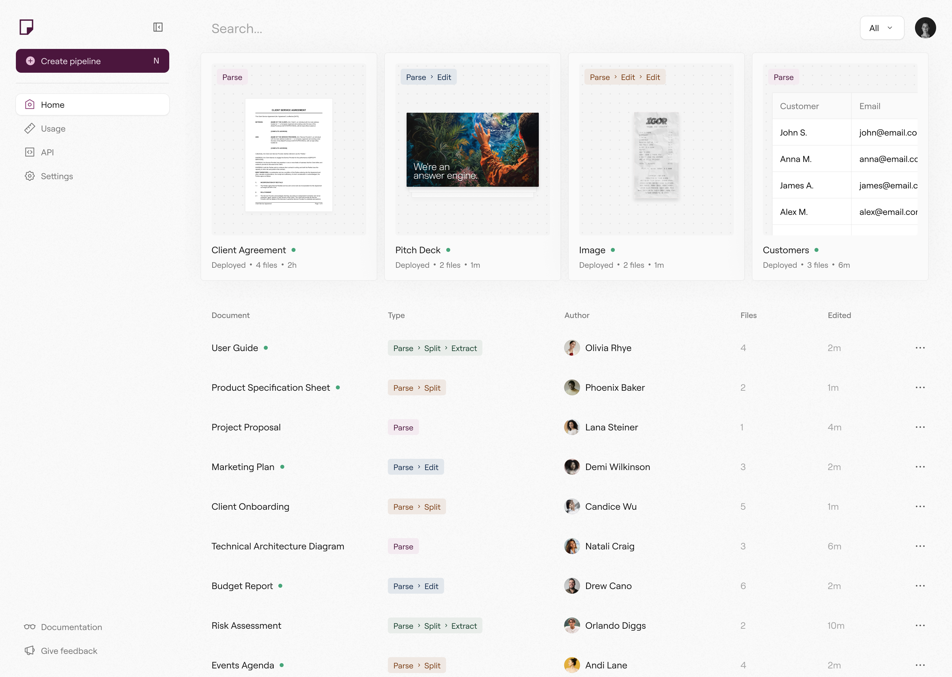The image size is (952, 677).
Task: Open more options for Events Agenda row
Action: [x=920, y=665]
